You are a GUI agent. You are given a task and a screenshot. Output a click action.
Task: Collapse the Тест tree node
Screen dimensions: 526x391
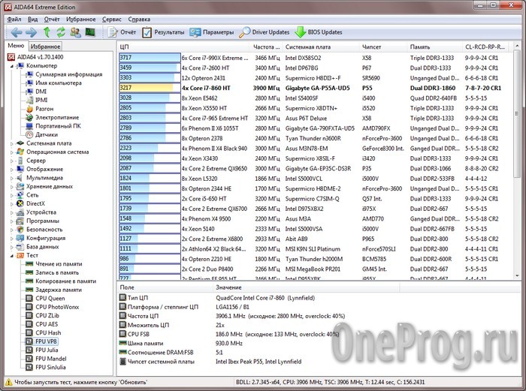(11, 256)
